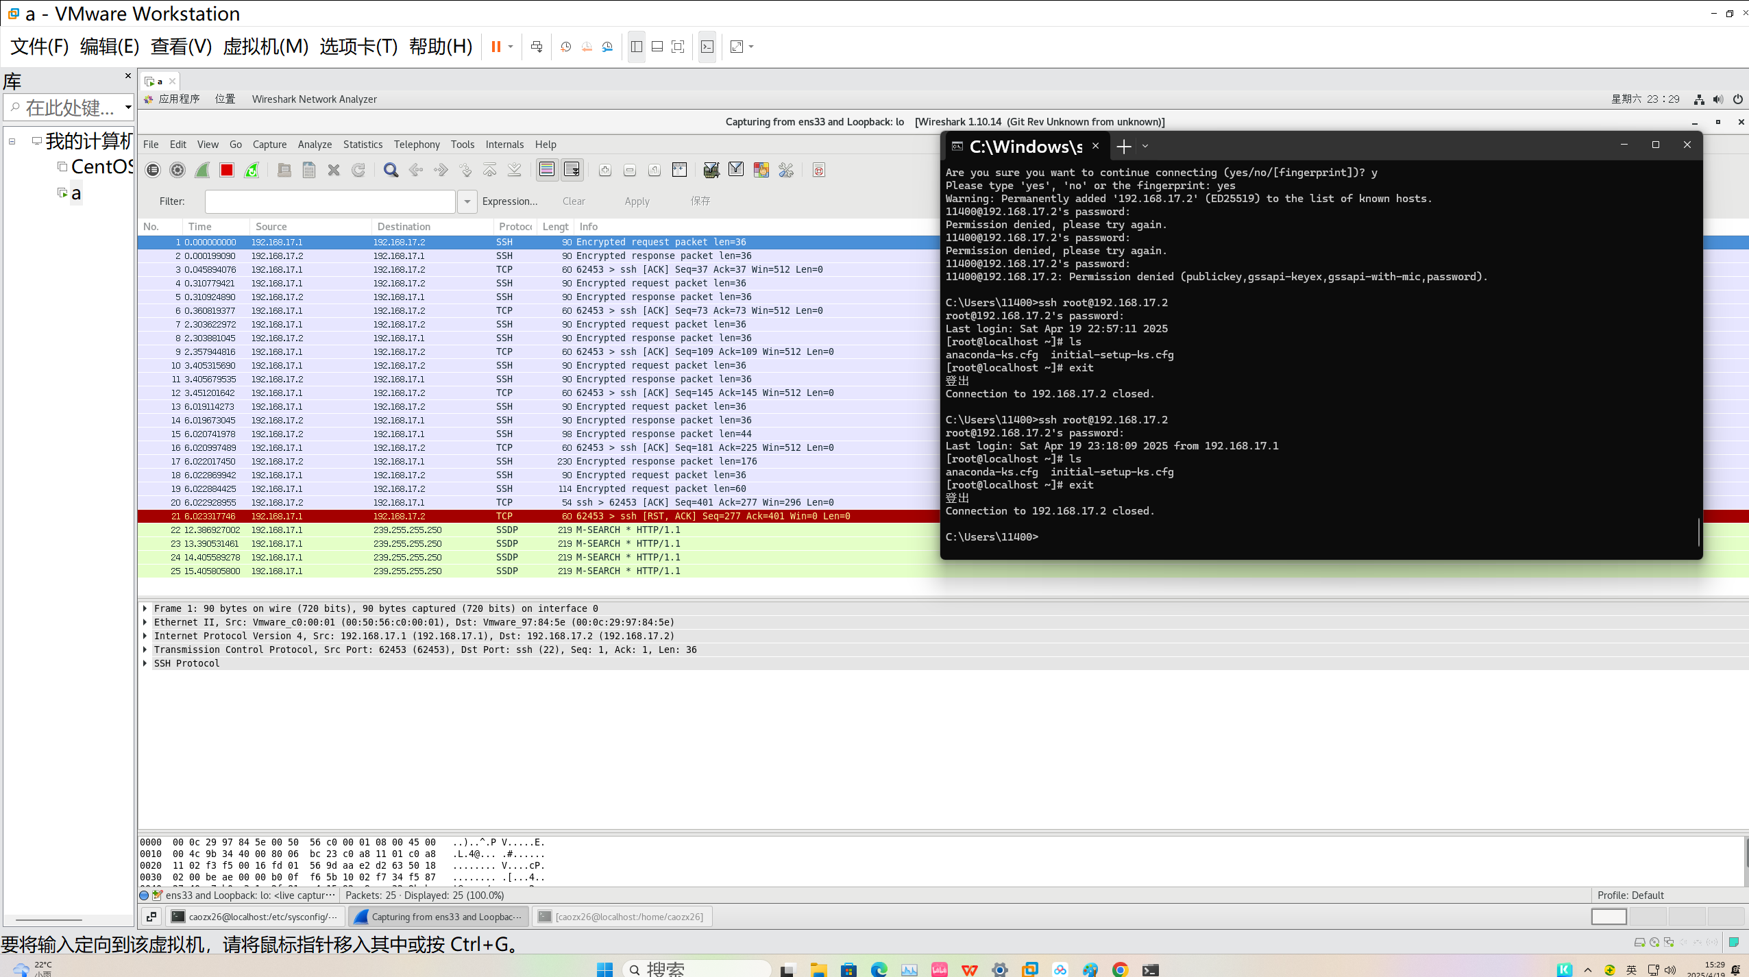Open Wireshark preferences wrench icon
Viewport: 1749px width, 977px height.
tap(786, 170)
